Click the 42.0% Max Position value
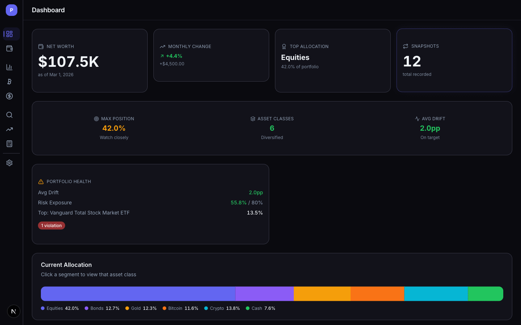 pos(114,128)
